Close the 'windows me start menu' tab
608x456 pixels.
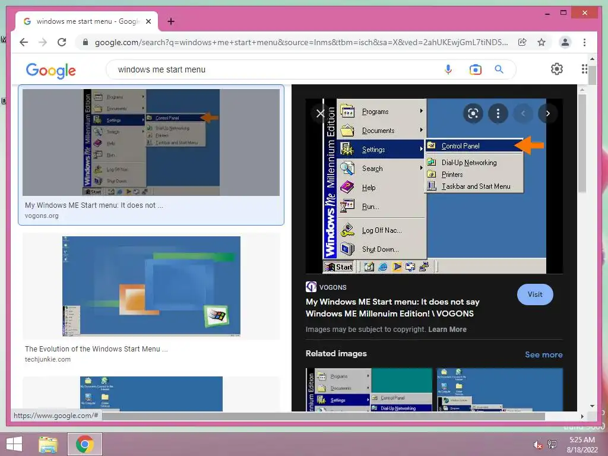pos(148,21)
